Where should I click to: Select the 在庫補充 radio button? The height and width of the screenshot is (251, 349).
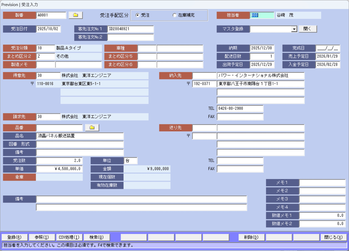[x=174, y=15]
